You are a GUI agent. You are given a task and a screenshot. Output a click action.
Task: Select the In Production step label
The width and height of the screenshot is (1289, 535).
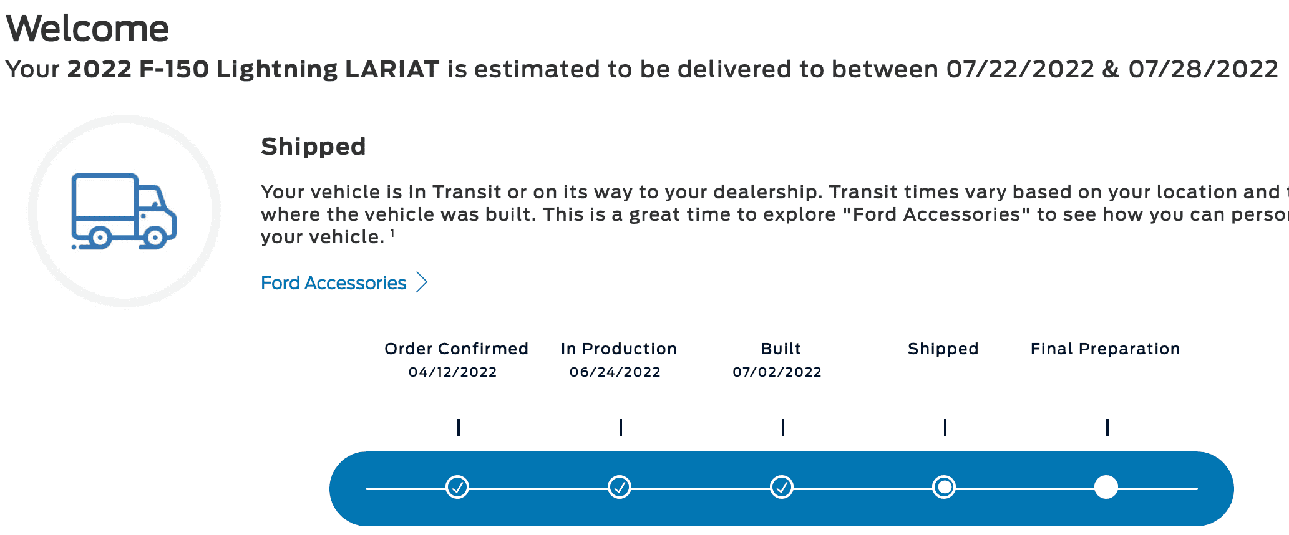619,349
